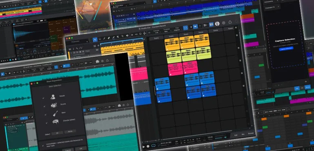Open the Timebase Bars dropdown in Standard Reverb
The width and height of the screenshot is (314, 151).
[x=167, y=31]
